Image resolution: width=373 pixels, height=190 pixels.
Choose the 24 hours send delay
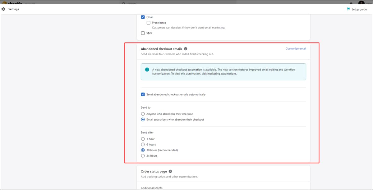143,156
